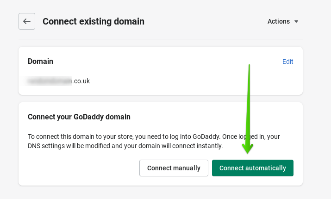Click the 'Connect your GoDaddy domain' heading
Image resolution: width=331 pixels, height=199 pixels.
pos(79,117)
